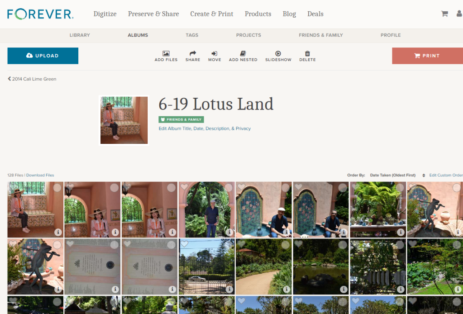Go to the Friends & Family tab
Screen dimensions: 463x314
[x=321, y=35]
